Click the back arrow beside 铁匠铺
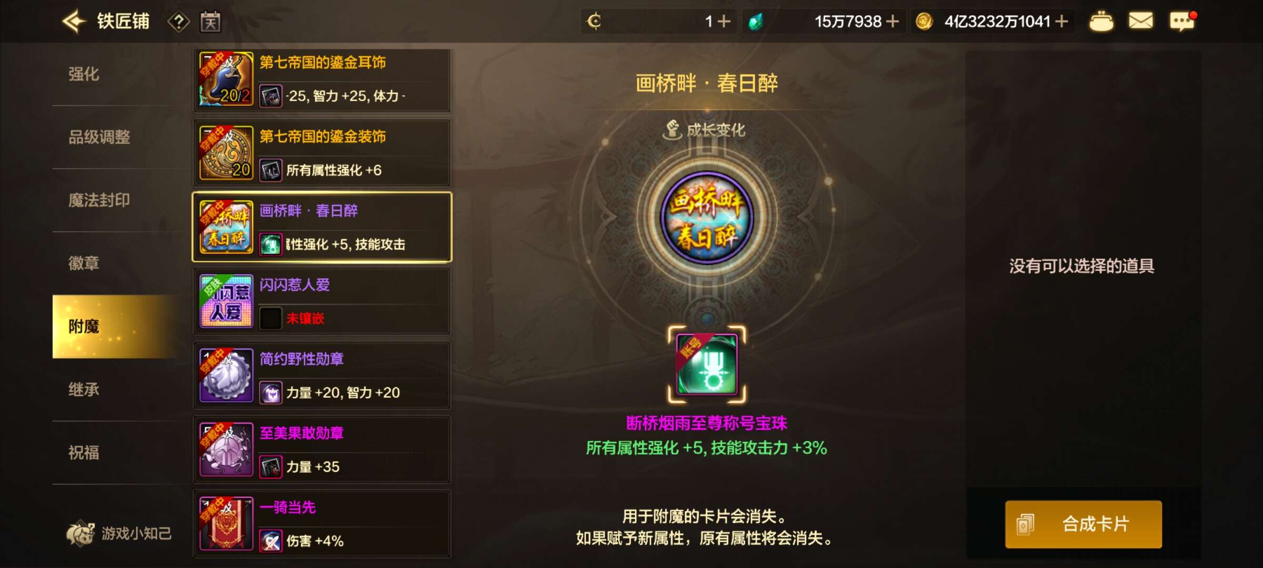 coord(74,22)
